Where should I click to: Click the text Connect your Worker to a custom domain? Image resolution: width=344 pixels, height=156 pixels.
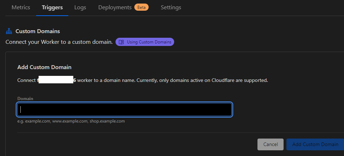point(59,42)
